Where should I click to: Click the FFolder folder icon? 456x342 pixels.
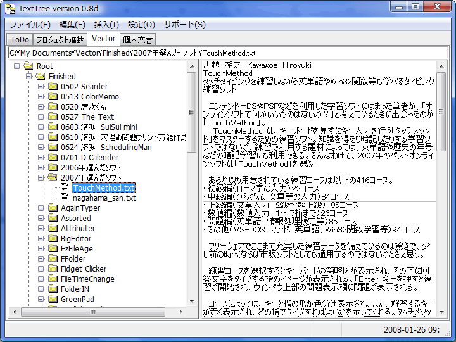tap(53, 258)
